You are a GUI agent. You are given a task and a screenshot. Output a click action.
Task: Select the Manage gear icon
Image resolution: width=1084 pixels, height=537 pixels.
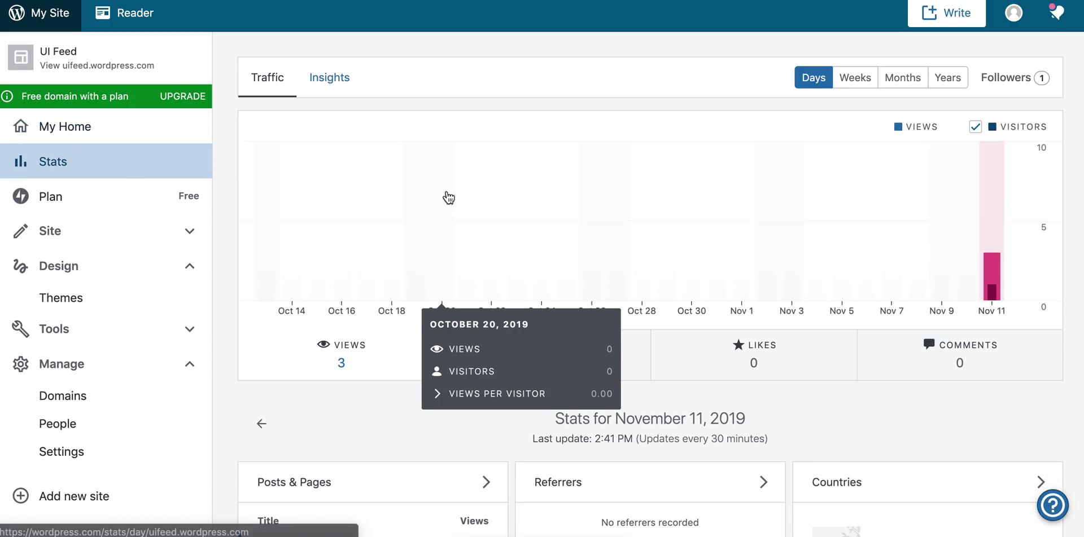20,364
